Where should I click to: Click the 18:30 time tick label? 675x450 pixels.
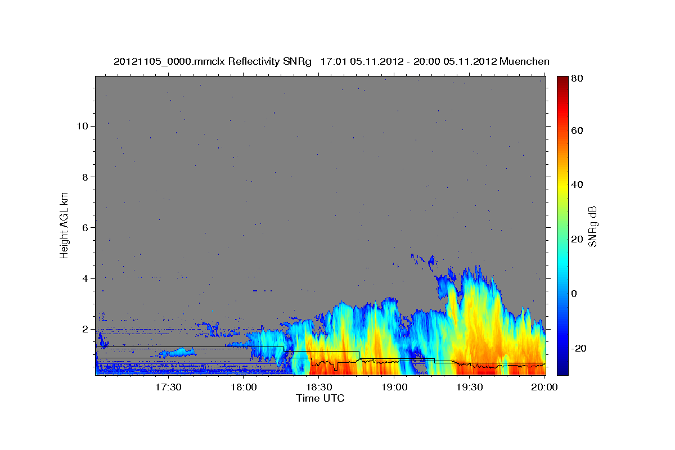[x=319, y=388]
